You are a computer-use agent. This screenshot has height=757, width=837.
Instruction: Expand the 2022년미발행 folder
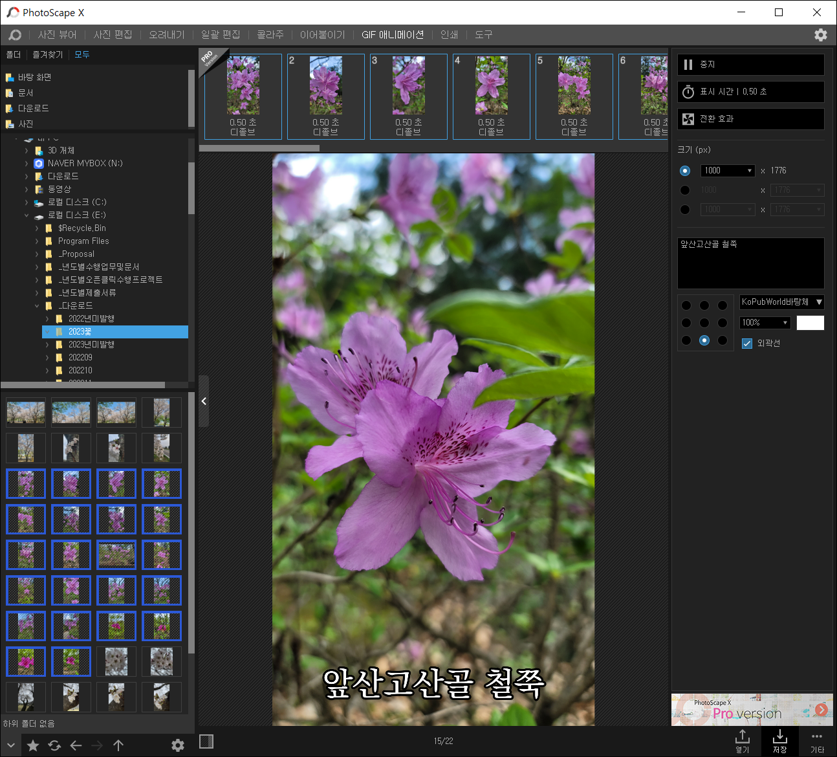click(x=47, y=318)
